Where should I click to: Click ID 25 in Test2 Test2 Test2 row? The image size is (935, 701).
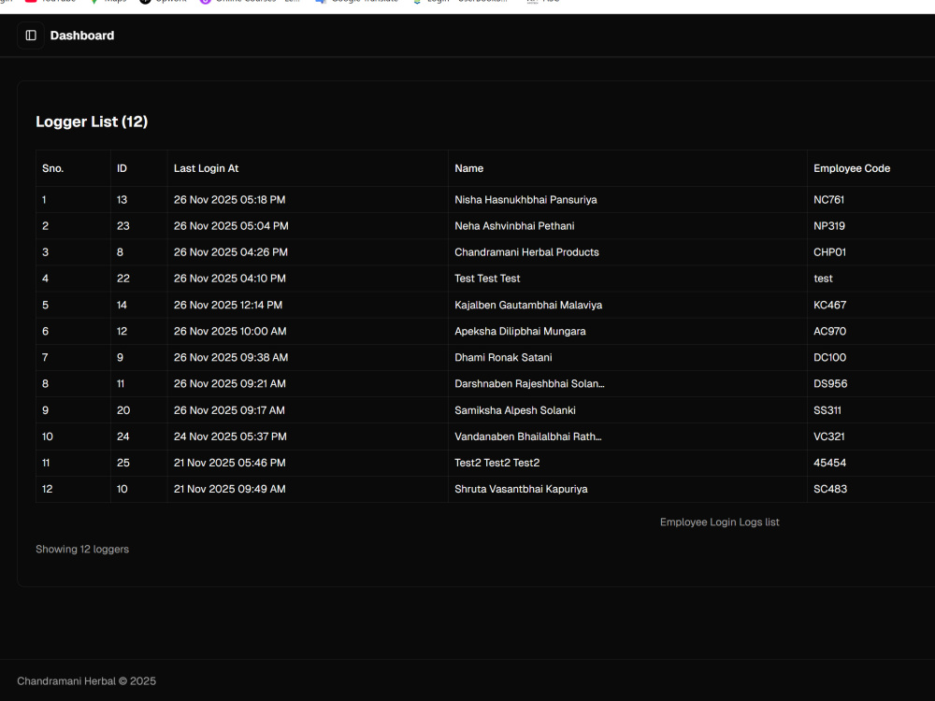122,463
